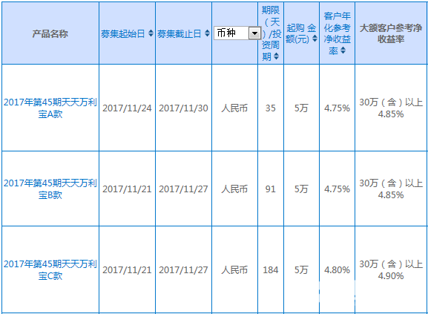This screenshot has width=428, height=314.
Task: Sort by 起购金额(元) header
Action: pyautogui.click(x=301, y=33)
